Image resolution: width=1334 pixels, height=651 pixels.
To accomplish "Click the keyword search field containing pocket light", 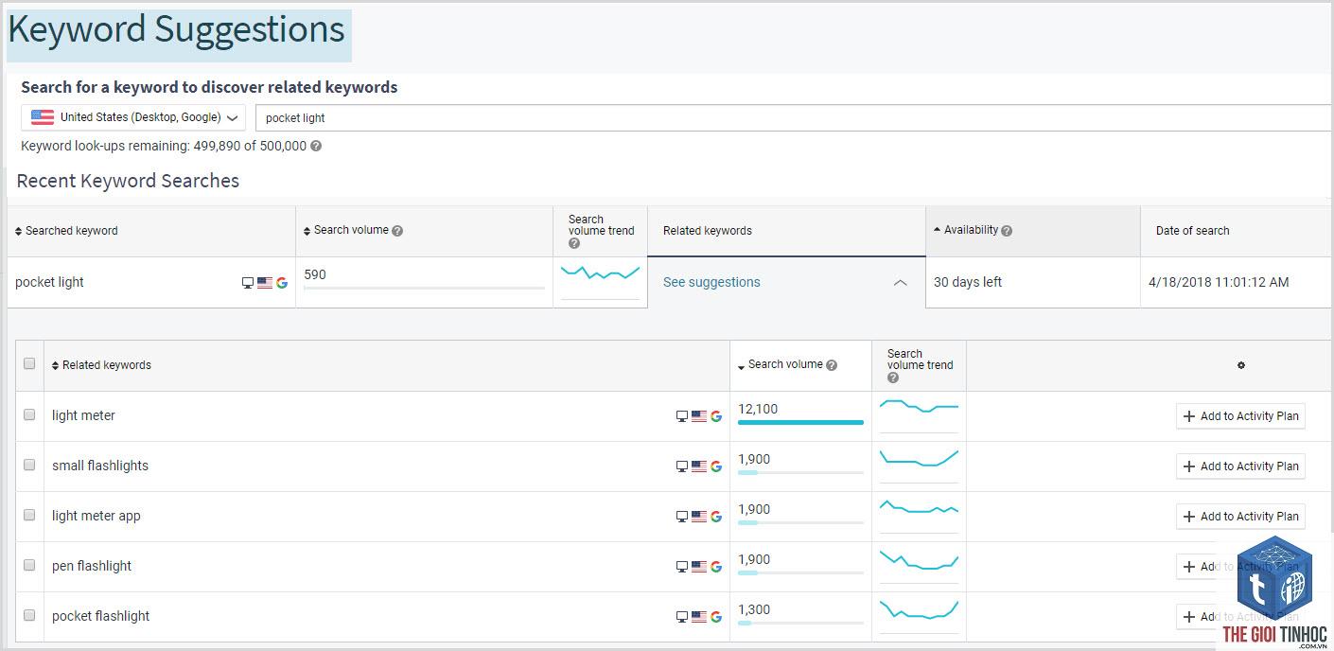I will point(793,118).
